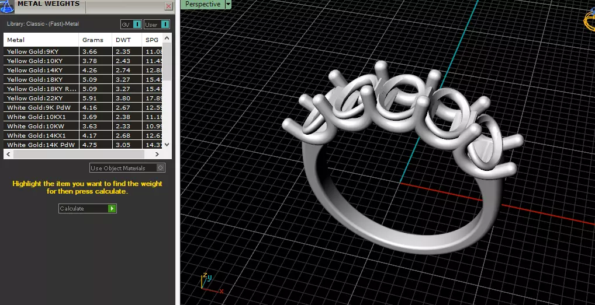Open the Perspective viewport dropdown arrow

pyautogui.click(x=228, y=4)
